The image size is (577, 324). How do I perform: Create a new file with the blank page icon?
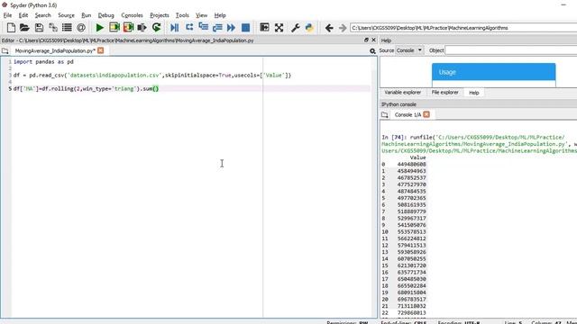tap(11, 28)
